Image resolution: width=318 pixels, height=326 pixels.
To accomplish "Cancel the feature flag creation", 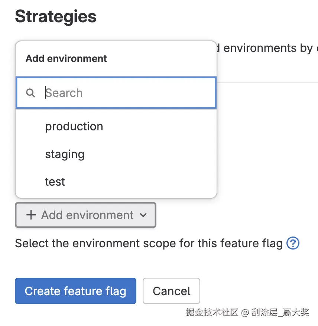I will coord(171,291).
